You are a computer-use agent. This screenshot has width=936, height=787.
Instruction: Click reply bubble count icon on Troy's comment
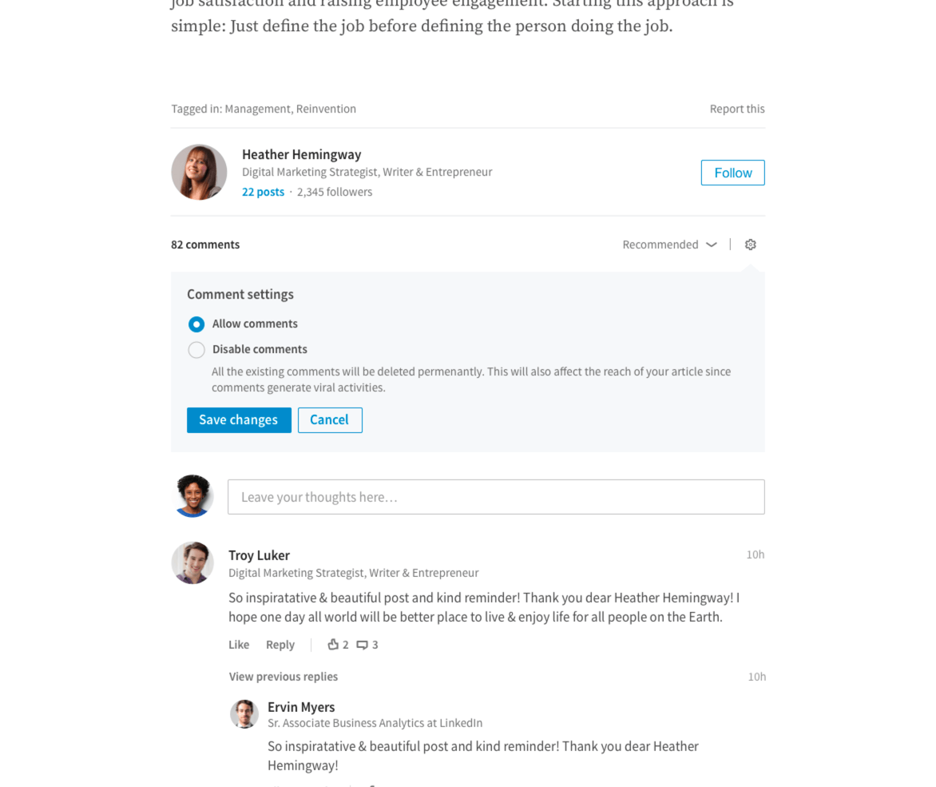tap(362, 645)
